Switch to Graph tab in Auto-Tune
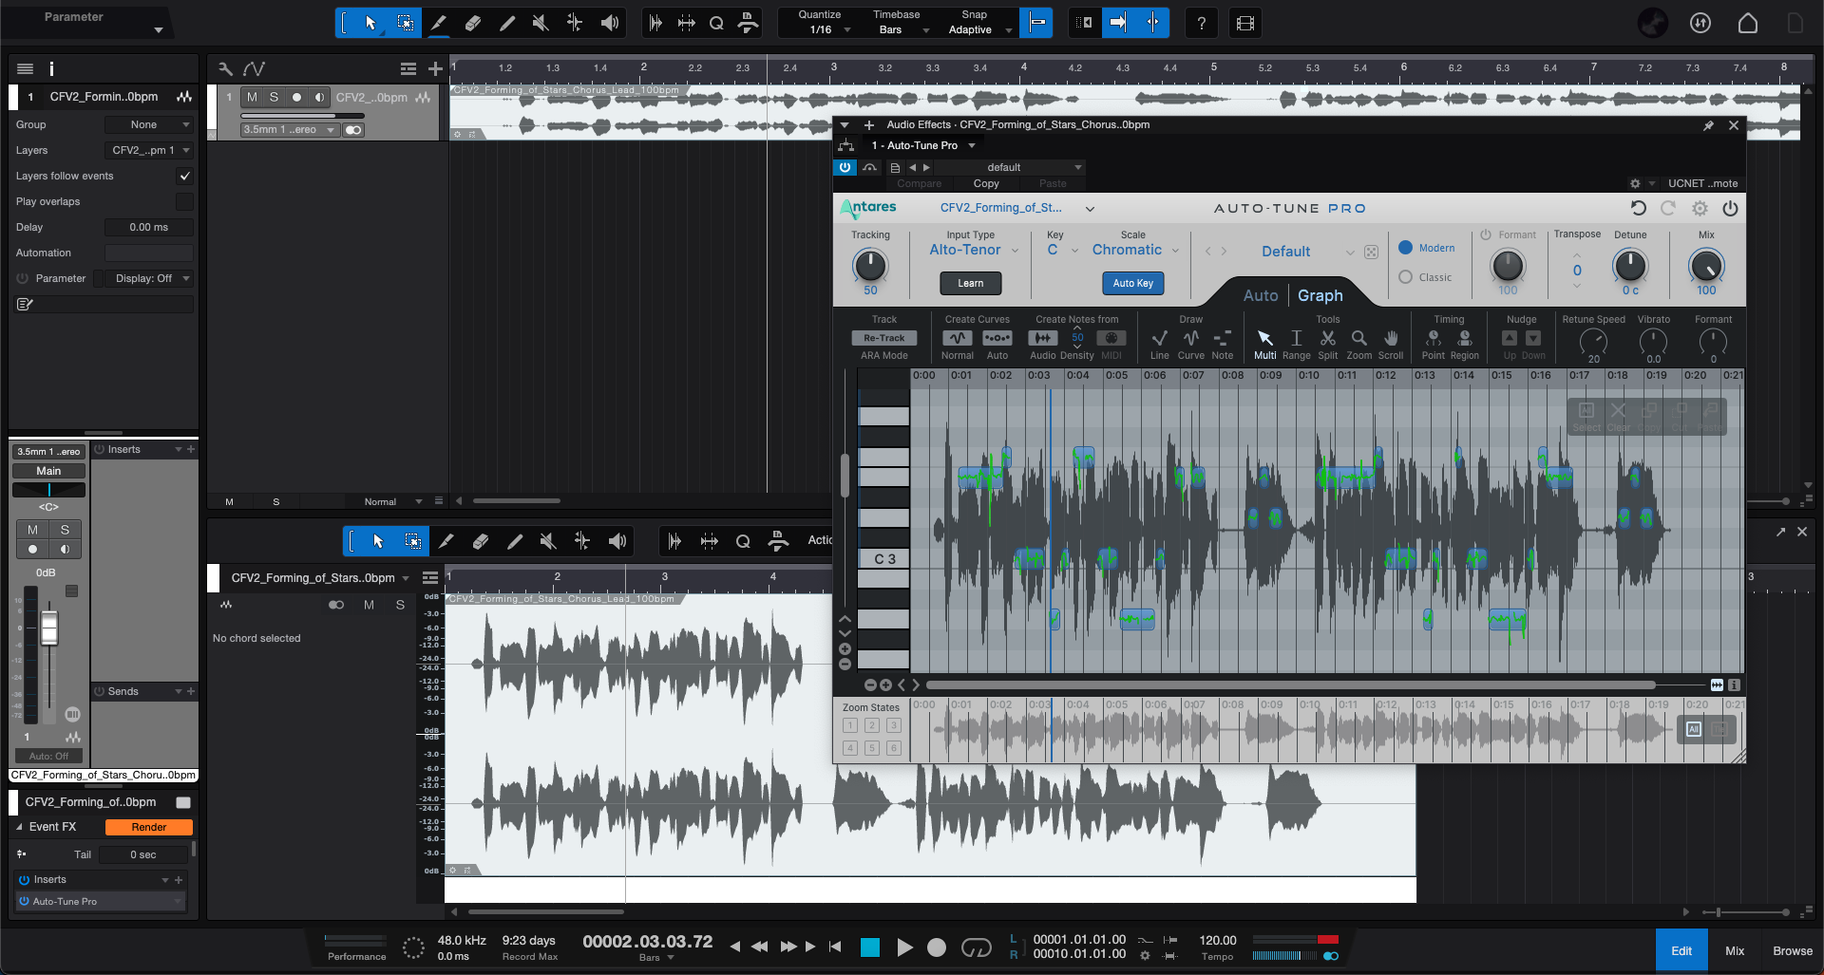The height and width of the screenshot is (975, 1824). (x=1320, y=295)
